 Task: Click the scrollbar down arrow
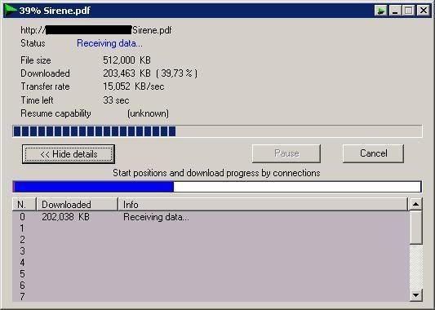pyautogui.click(x=416, y=295)
